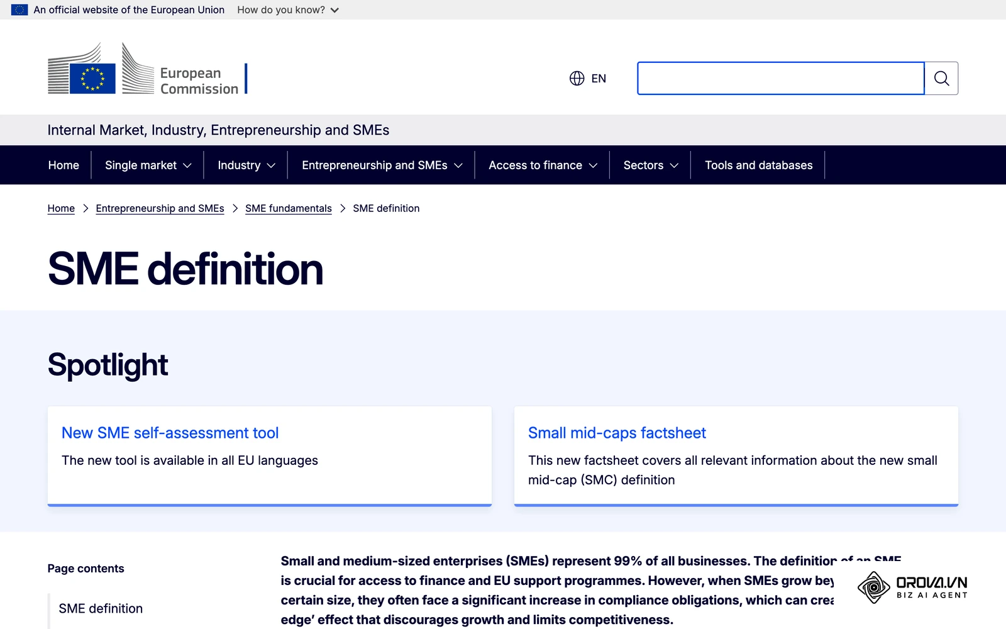
Task: Open the New SME self-assessment tool link
Action: (170, 433)
